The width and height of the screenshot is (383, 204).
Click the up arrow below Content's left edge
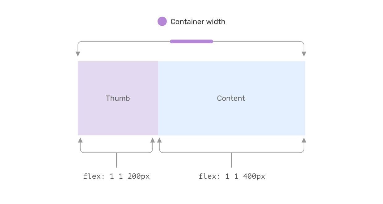159,140
